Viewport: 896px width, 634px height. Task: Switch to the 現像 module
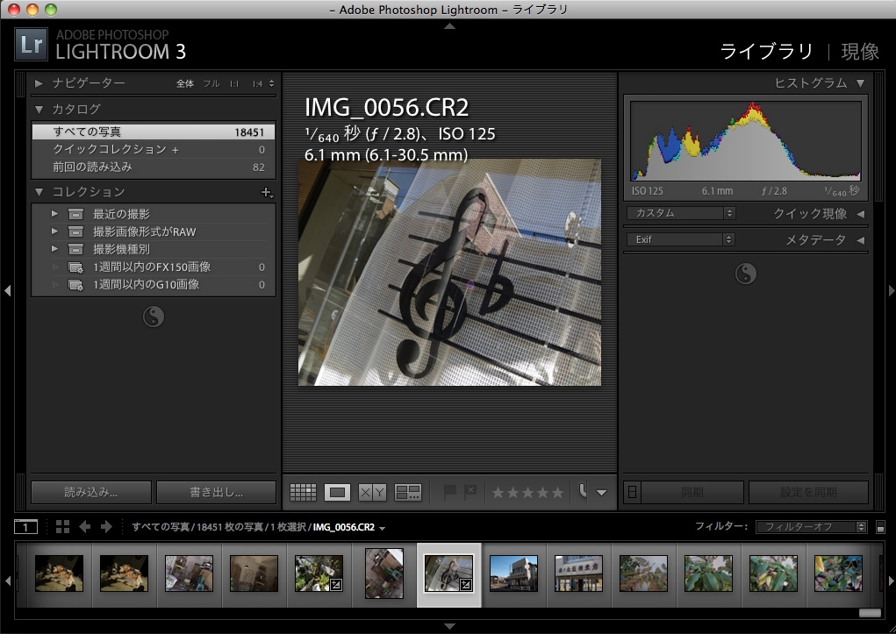tap(859, 51)
